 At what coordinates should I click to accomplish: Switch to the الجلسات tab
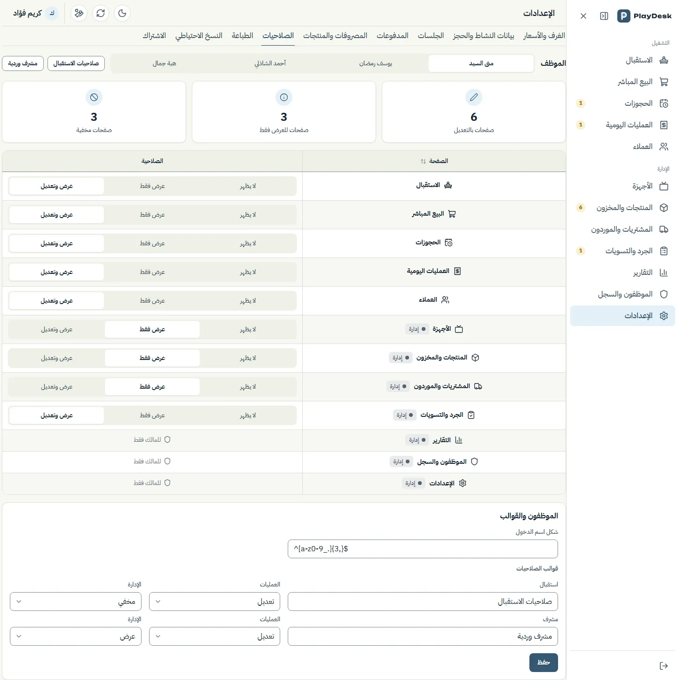point(431,36)
